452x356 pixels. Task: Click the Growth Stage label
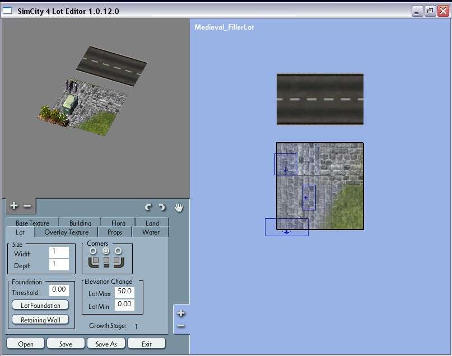pyautogui.click(x=108, y=325)
